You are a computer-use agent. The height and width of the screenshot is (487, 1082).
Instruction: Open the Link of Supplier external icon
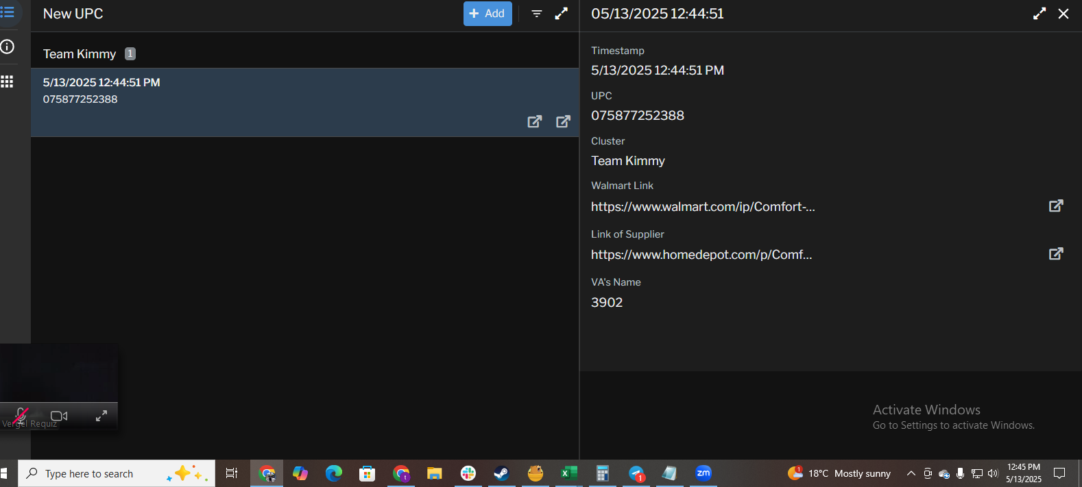point(1056,253)
